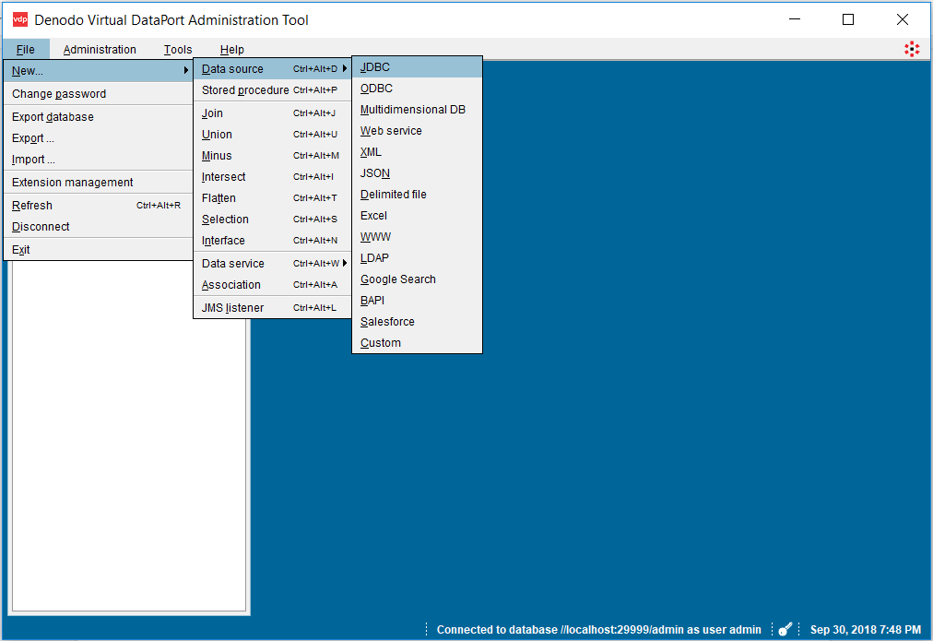Screen dimensions: 933x641
Task: Choose Exit in the File menu
Action: pyautogui.click(x=98, y=250)
